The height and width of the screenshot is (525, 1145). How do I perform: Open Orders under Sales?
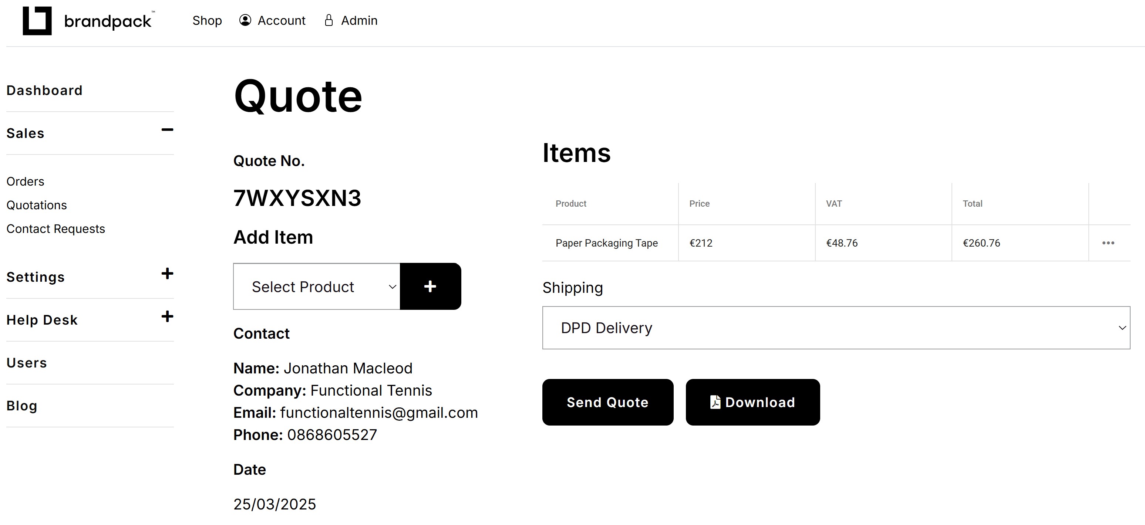[25, 182]
